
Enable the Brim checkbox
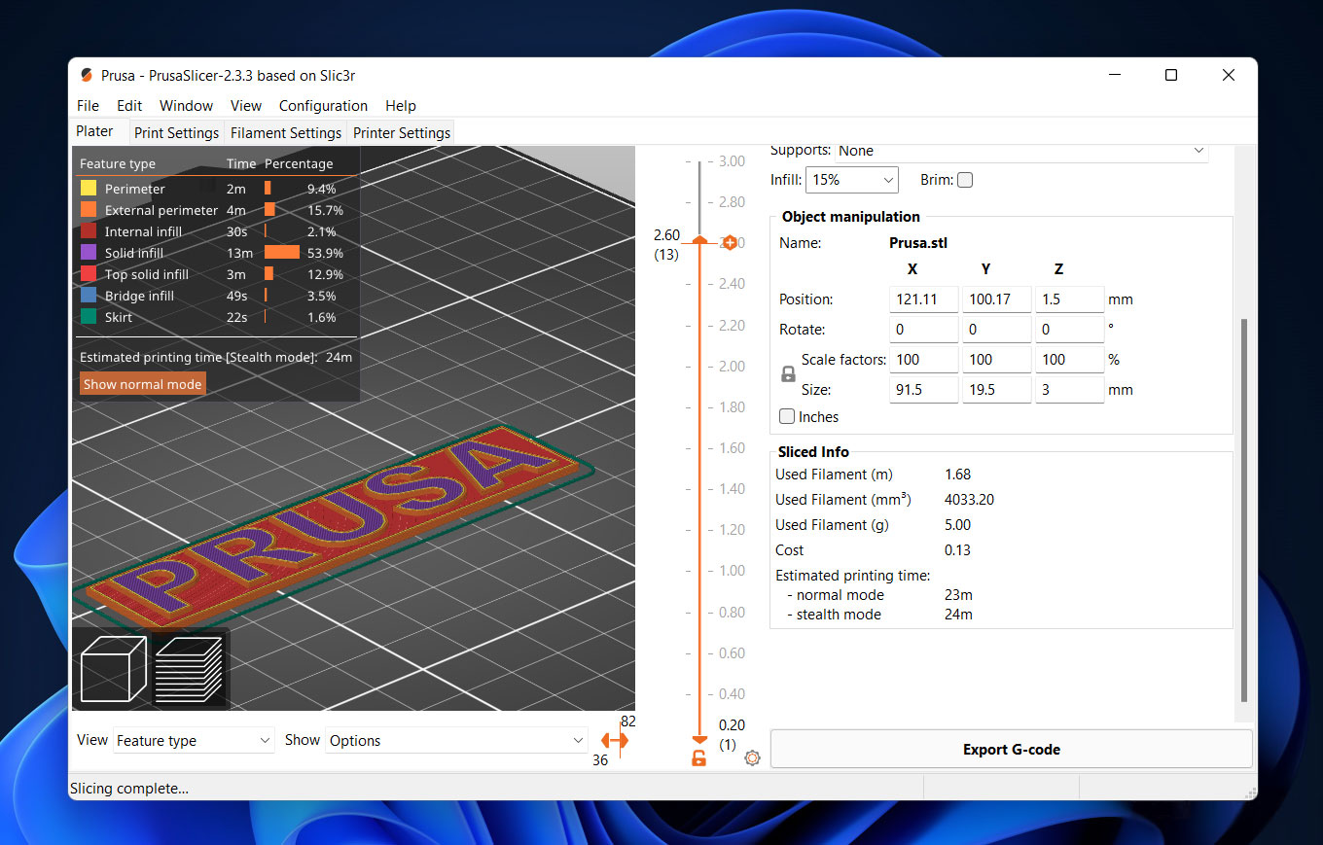(965, 180)
